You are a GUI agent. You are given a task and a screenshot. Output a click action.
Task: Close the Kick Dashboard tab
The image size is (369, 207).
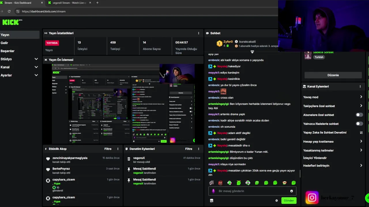[42, 3]
